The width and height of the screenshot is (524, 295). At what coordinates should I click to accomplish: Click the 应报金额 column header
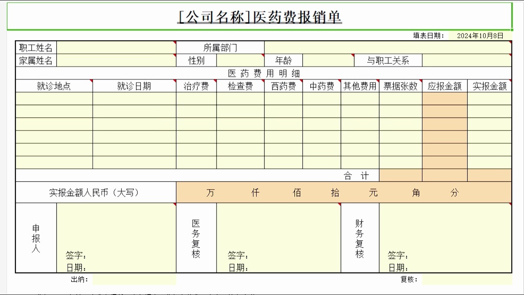pyautogui.click(x=445, y=86)
